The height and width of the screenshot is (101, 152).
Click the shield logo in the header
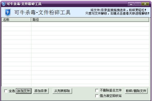click(8, 13)
